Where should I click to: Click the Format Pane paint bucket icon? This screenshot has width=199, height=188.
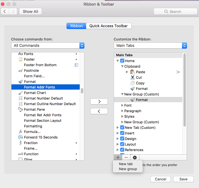20,109
